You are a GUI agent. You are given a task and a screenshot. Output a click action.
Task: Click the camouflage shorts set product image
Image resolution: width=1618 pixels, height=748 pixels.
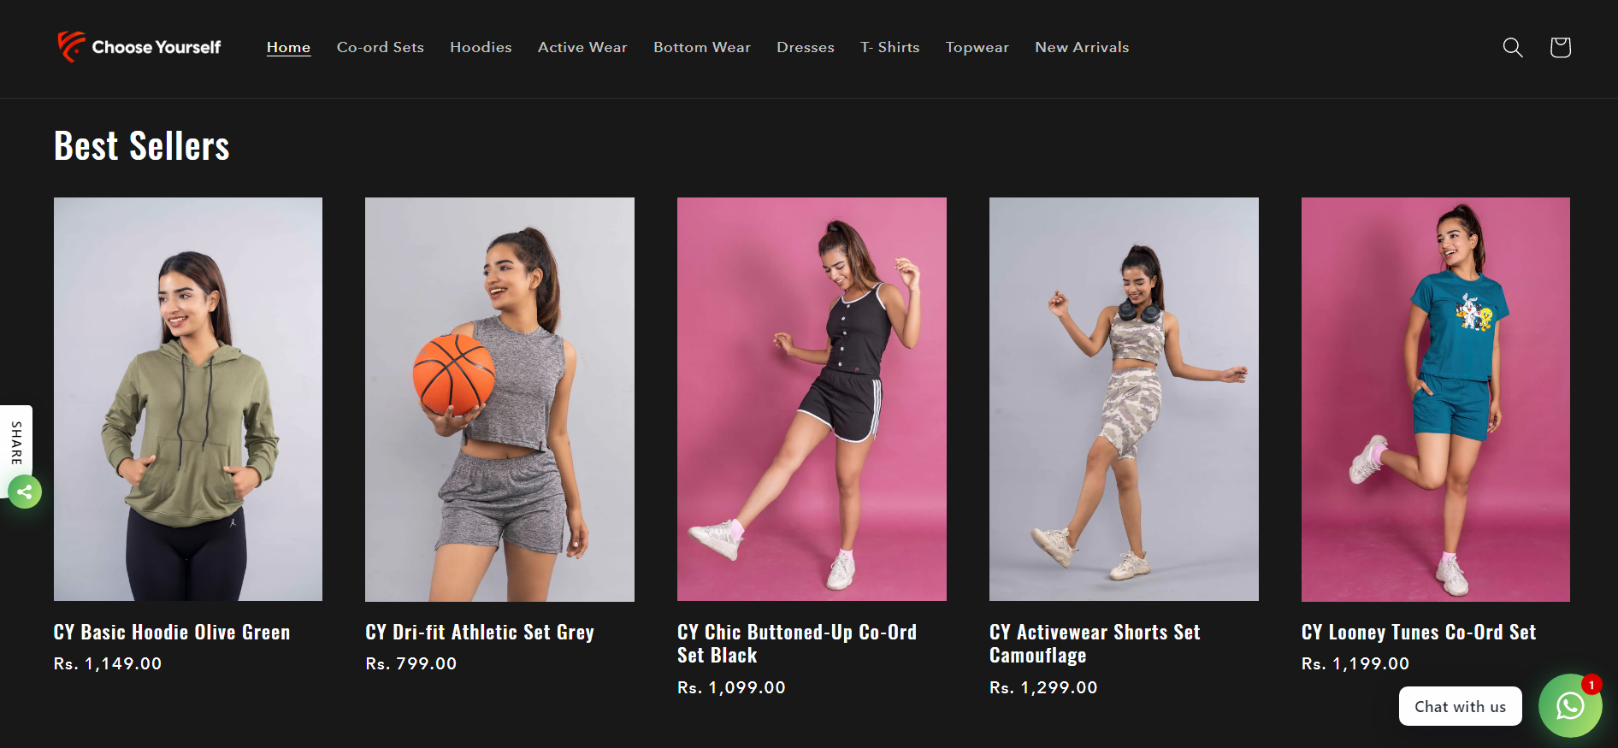pyautogui.click(x=1124, y=399)
